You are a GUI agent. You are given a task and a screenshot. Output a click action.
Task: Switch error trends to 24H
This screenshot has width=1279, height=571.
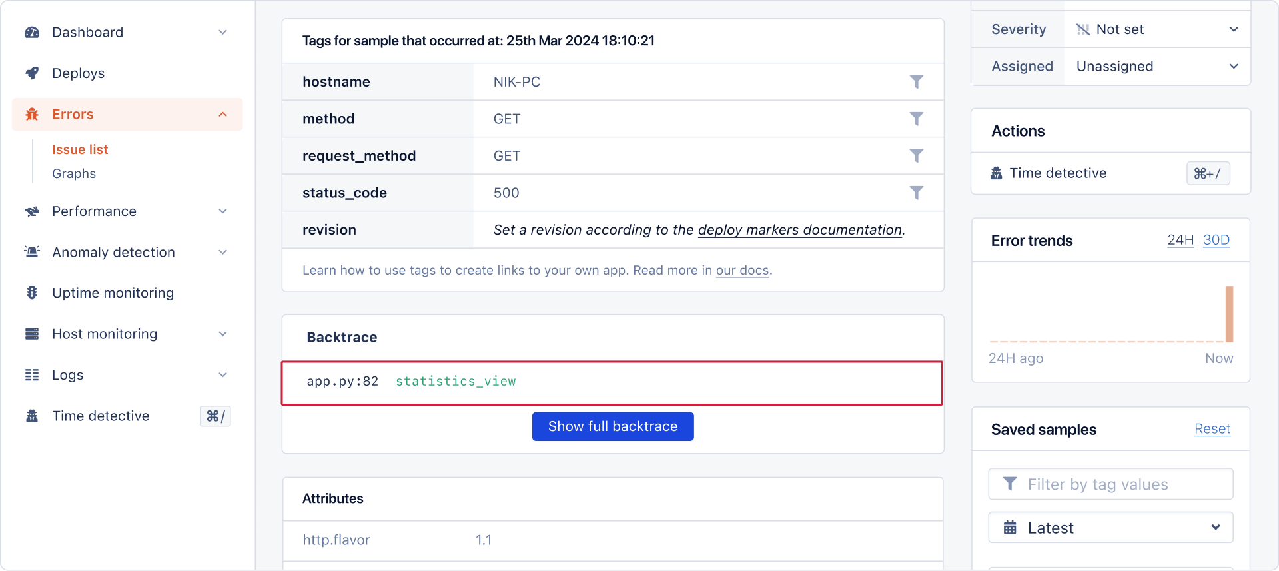tap(1180, 240)
